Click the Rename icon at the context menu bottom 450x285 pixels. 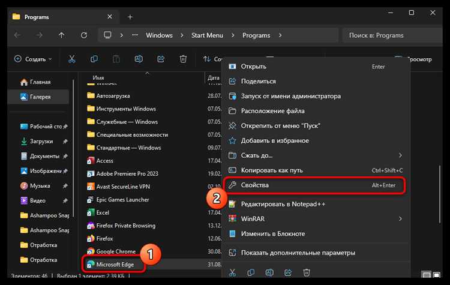click(269, 272)
